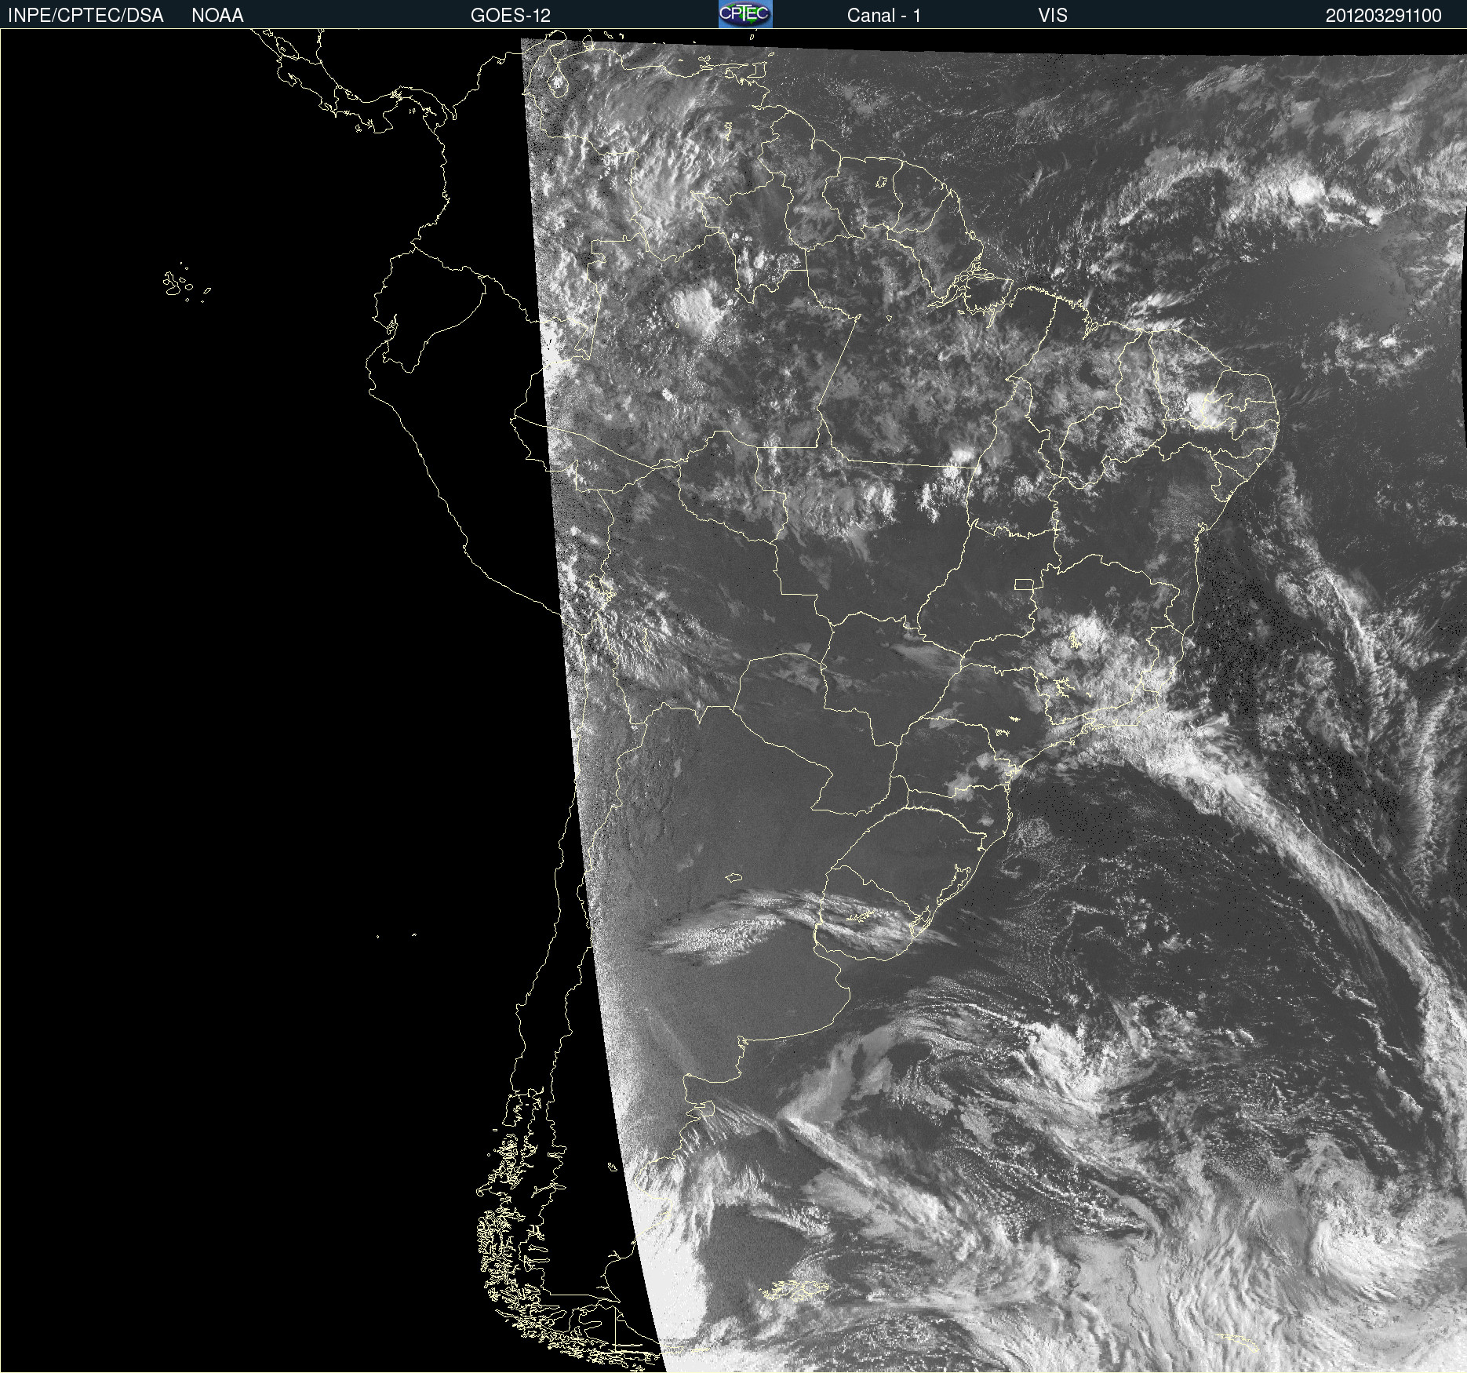The image size is (1467, 1373).
Task: Click the timestamp 201203291100
Action: point(1383,16)
